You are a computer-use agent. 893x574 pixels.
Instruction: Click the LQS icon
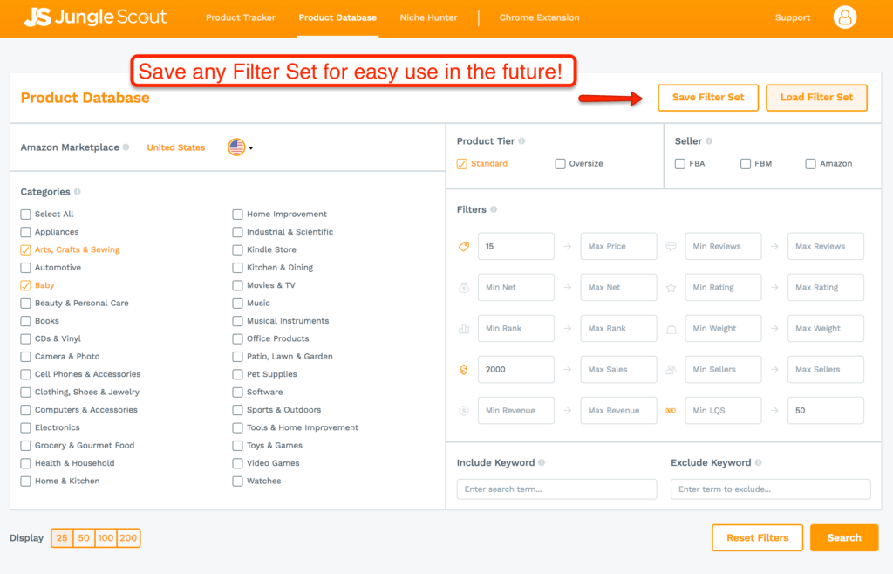671,411
